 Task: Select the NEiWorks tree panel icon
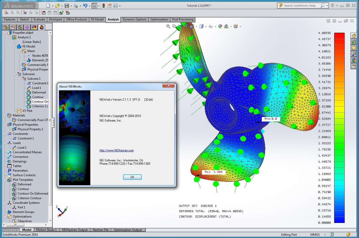point(41,27)
